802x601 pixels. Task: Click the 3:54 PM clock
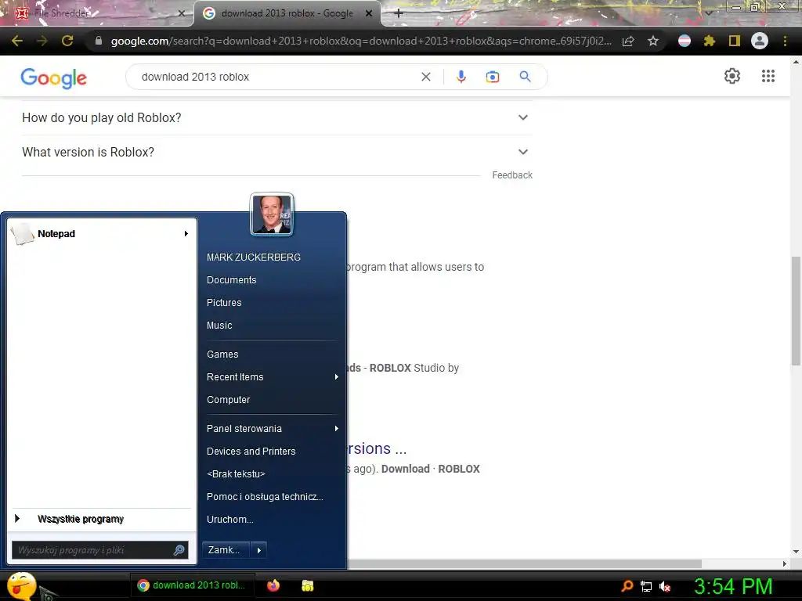point(733,587)
